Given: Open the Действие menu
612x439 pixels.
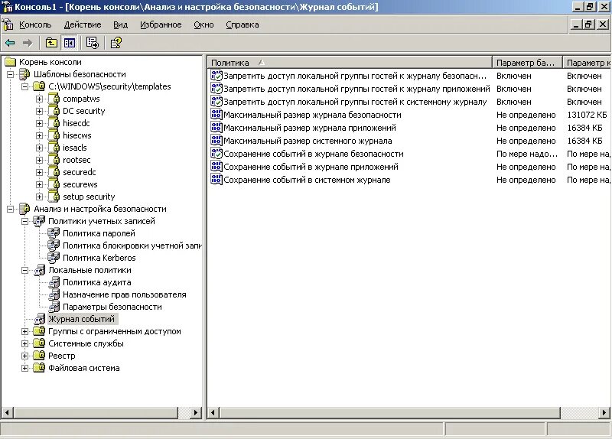Looking at the screenshot, I should pyautogui.click(x=83, y=24).
